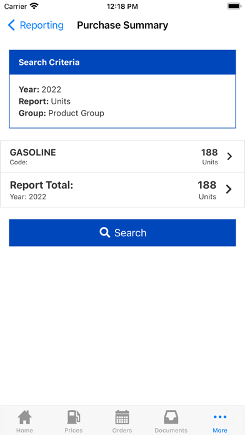Image resolution: width=245 pixels, height=435 pixels.
Task: Tap the Purchase Summary title
Action: tap(122, 25)
